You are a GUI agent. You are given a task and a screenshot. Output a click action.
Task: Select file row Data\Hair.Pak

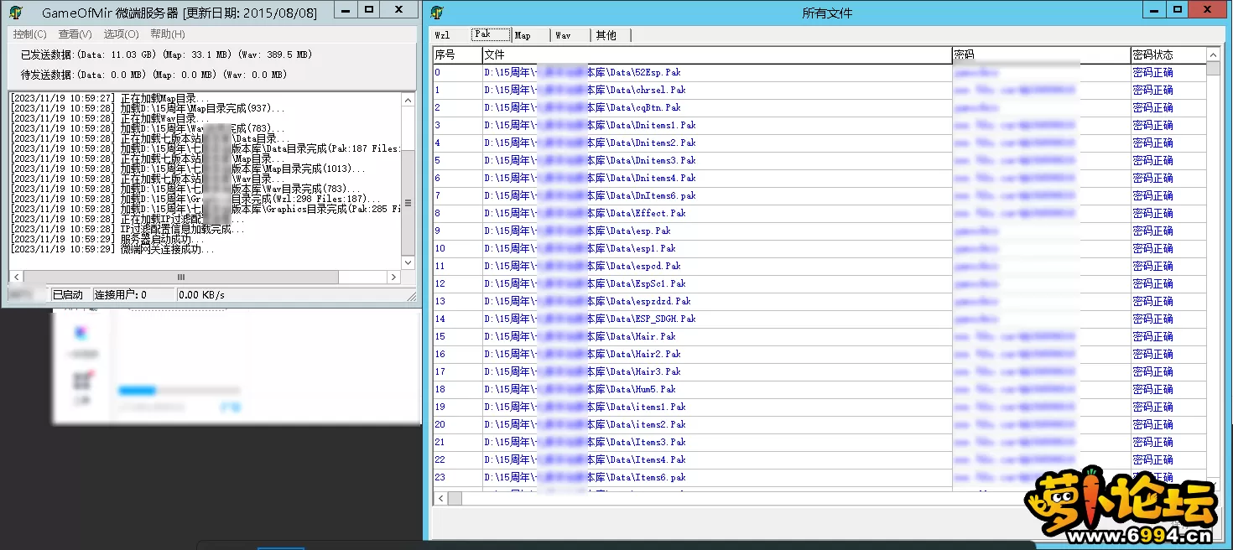point(819,336)
